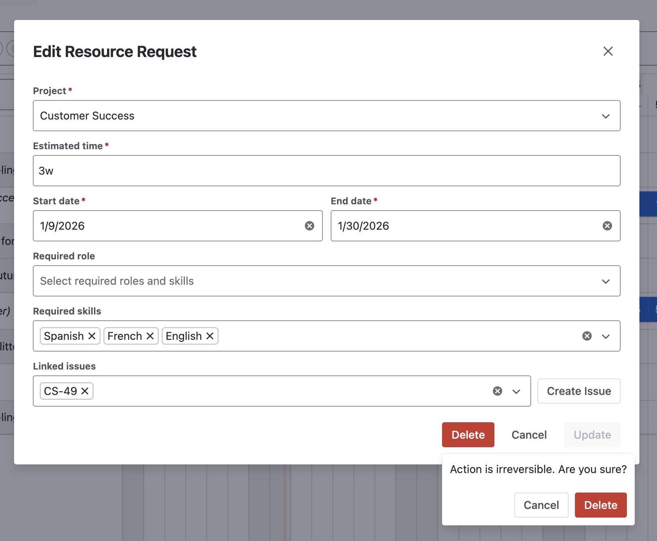Clear all linked issues
This screenshot has width=657, height=541.
click(x=497, y=391)
